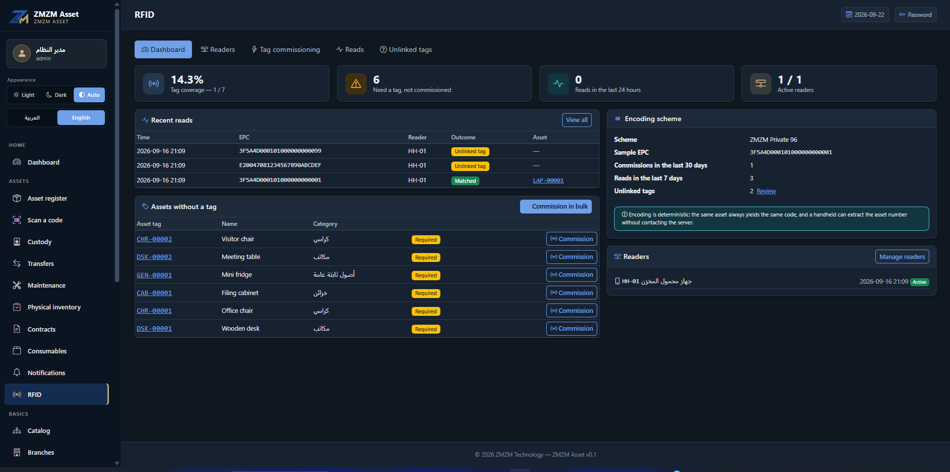
Task: Open the LAP-00001 asset link
Action: click(x=548, y=180)
